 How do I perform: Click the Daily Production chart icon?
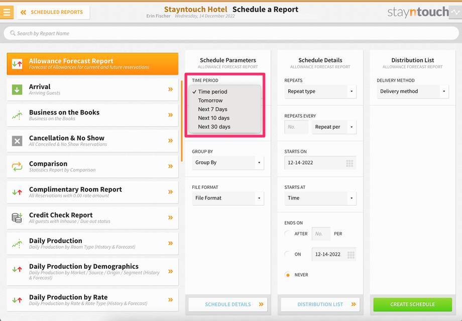tap(17, 244)
